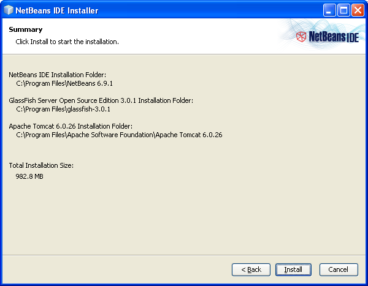Click the NetBeans cube icon in title bar
The width and height of the screenshot is (368, 286).
pos(9,10)
